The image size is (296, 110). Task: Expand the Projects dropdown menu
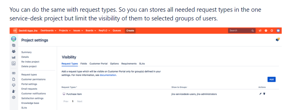point(65,30)
